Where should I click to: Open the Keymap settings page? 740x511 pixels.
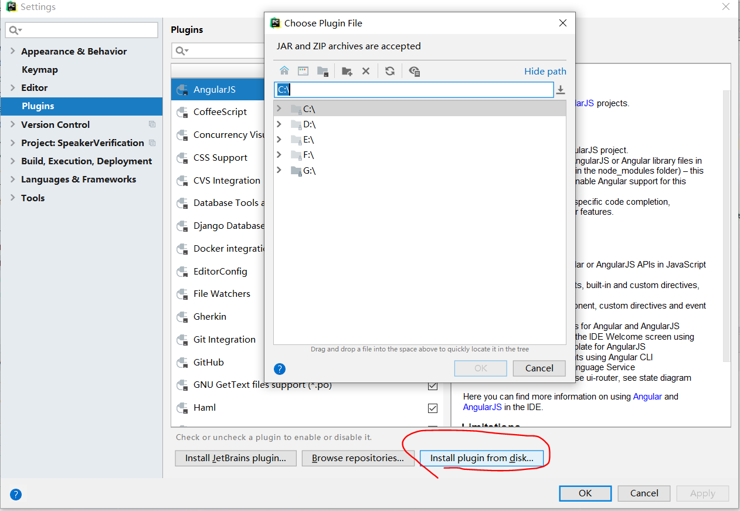(x=40, y=69)
